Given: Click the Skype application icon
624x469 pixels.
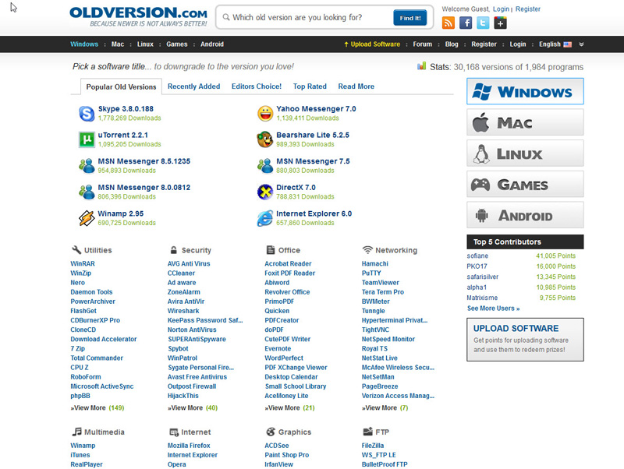Looking at the screenshot, I should click(x=87, y=113).
